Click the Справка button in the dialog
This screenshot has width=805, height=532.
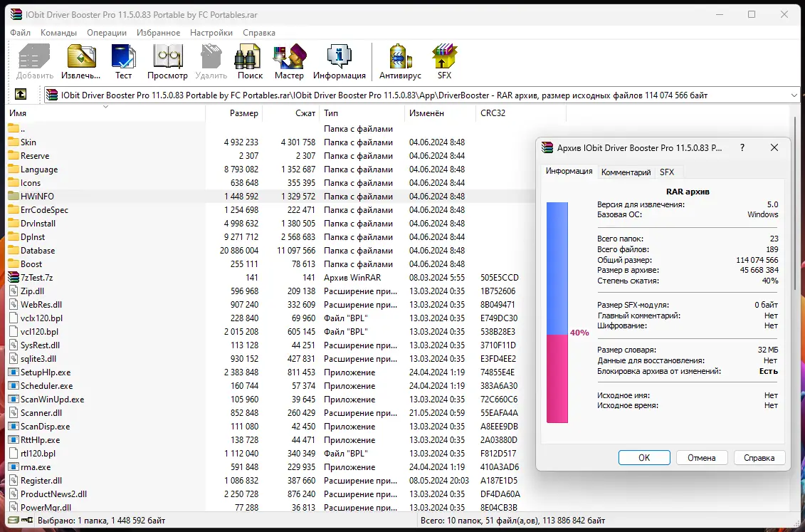759,457
